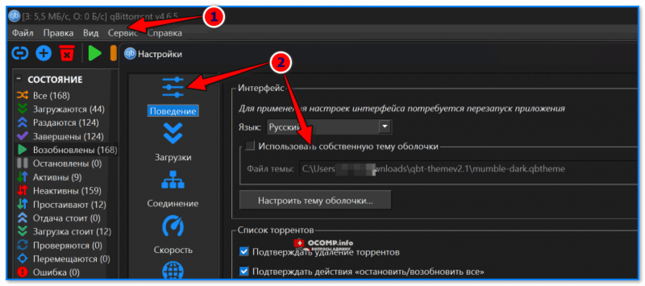Uncheck confirm torrent deletion option

243,252
